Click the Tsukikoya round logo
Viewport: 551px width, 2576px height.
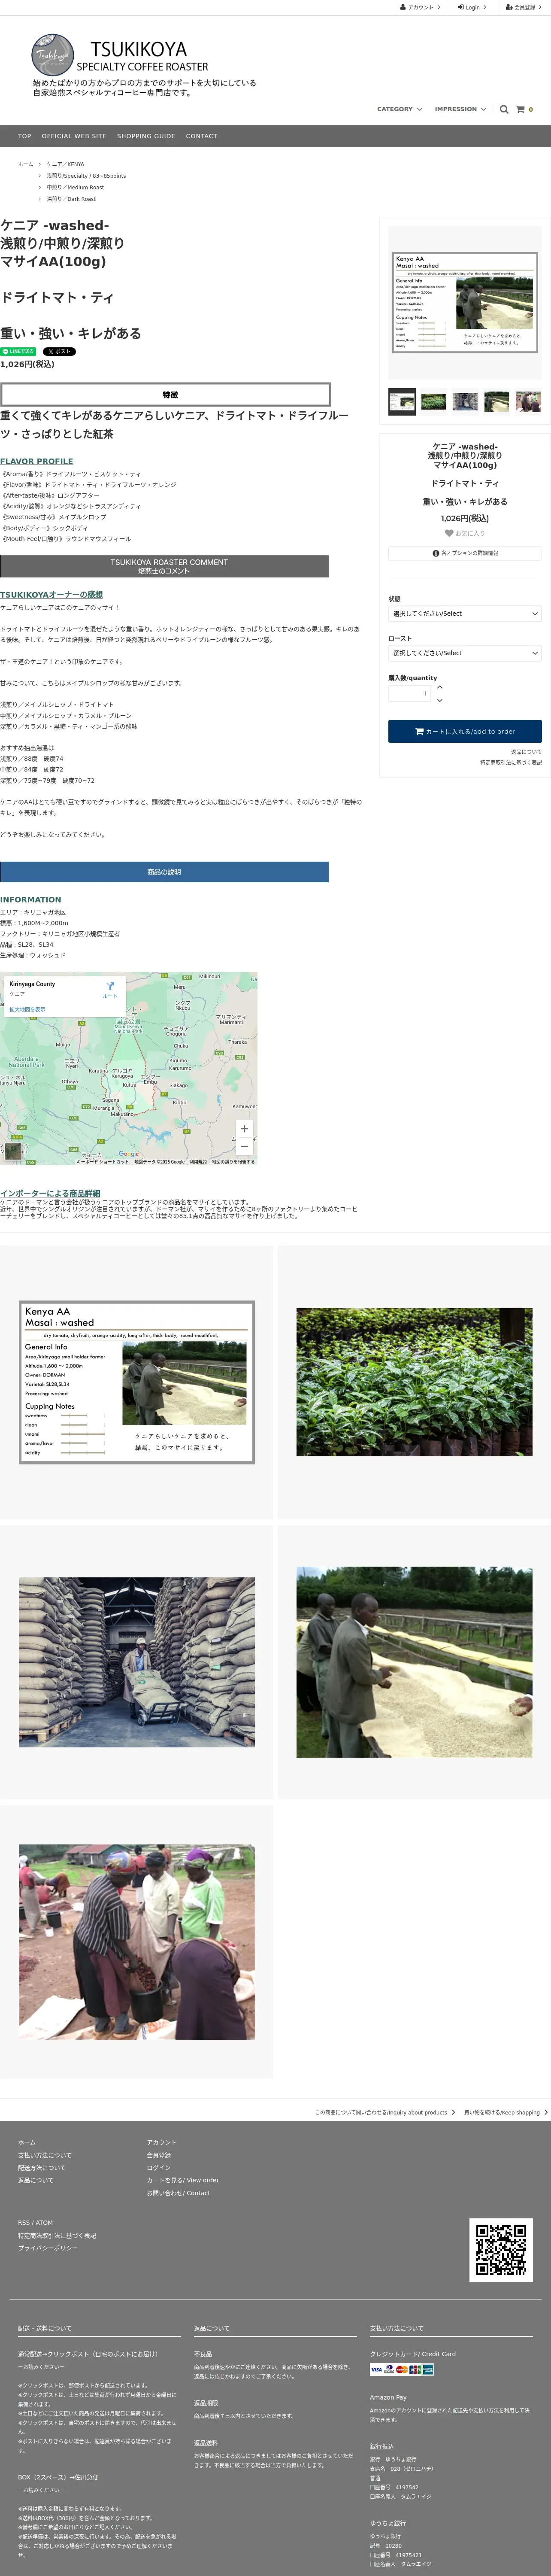53,54
